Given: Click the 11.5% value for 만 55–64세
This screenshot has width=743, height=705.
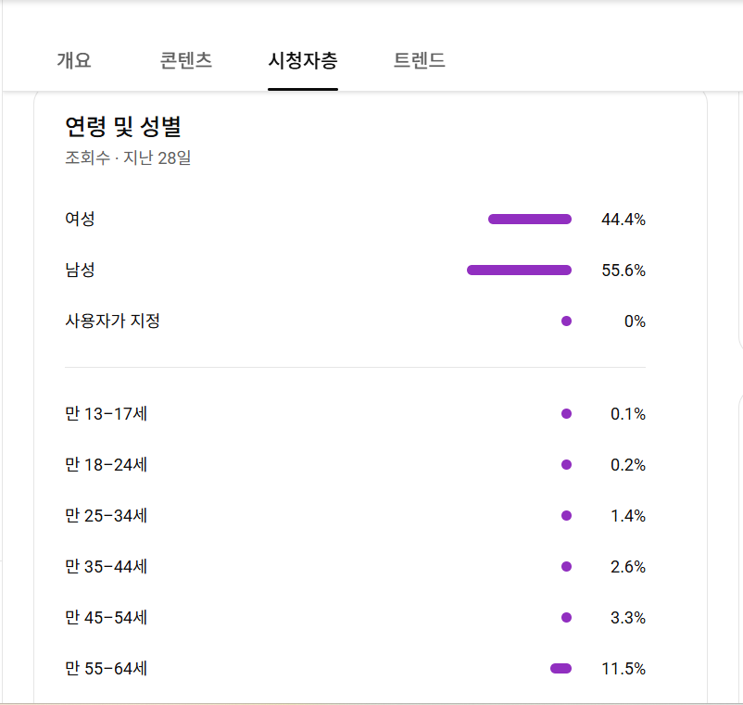Looking at the screenshot, I should coord(623,669).
